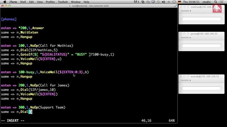Screen dimensions: 227x127
Task: Open the Apple menu
Action: click(x=5, y=2)
